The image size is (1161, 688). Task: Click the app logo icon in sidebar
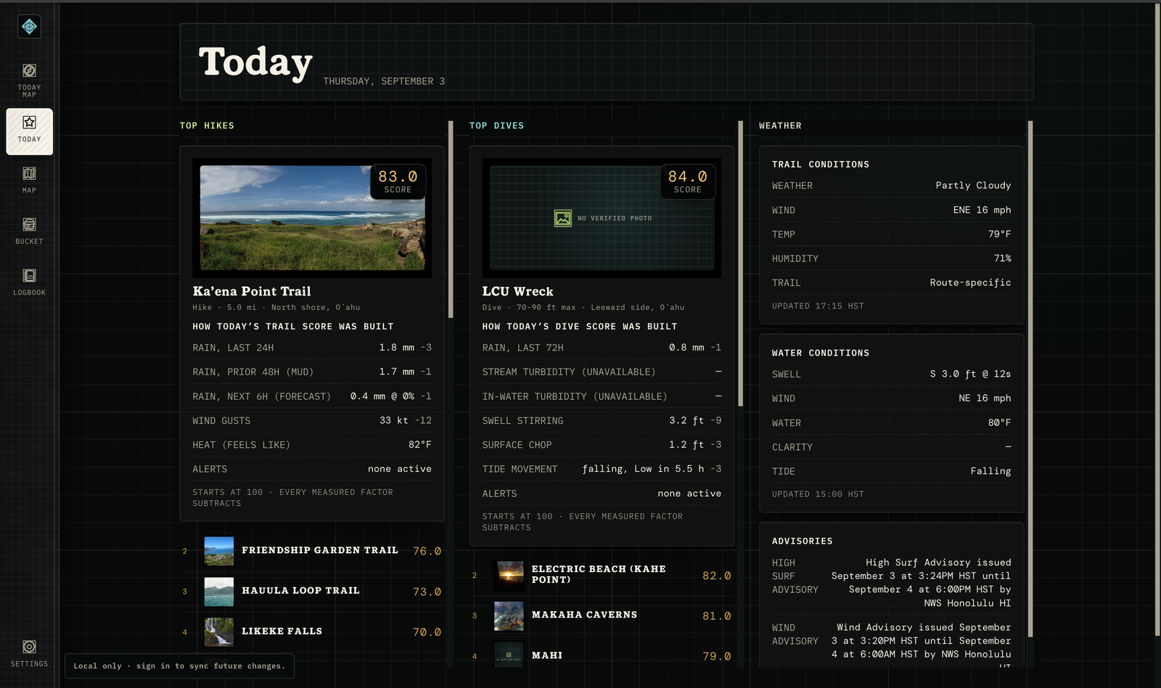[x=29, y=27]
